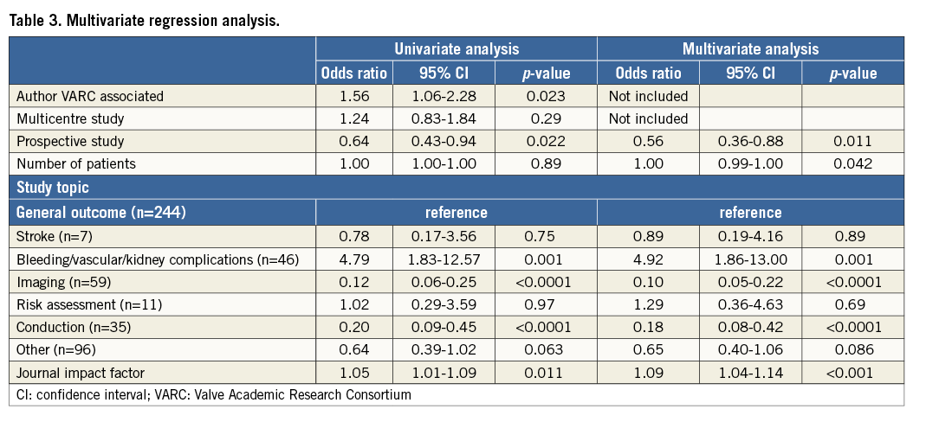Click the odds ratio value 1.56
The image size is (926, 422).
click(x=353, y=96)
